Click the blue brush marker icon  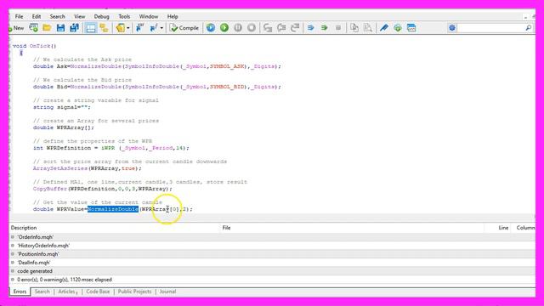click(384, 28)
